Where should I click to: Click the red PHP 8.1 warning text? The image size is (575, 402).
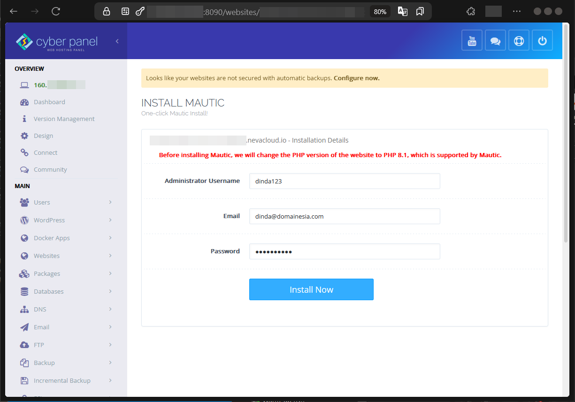tap(330, 155)
